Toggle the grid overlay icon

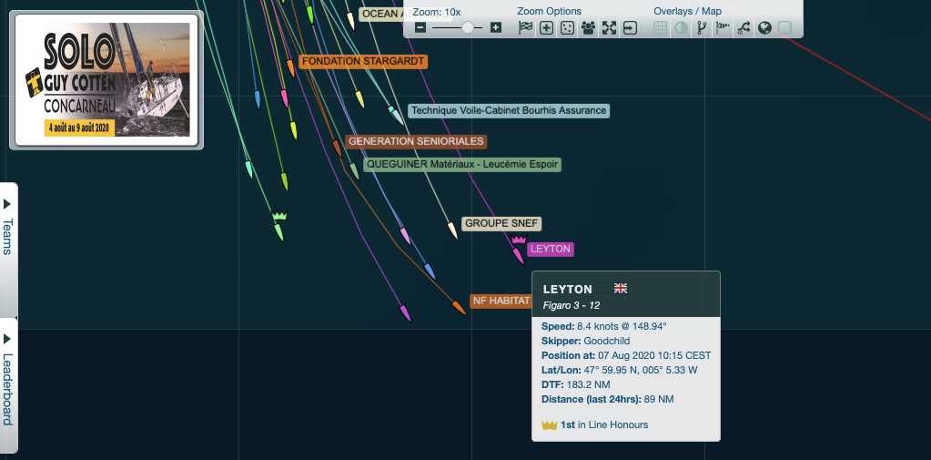(x=660, y=27)
